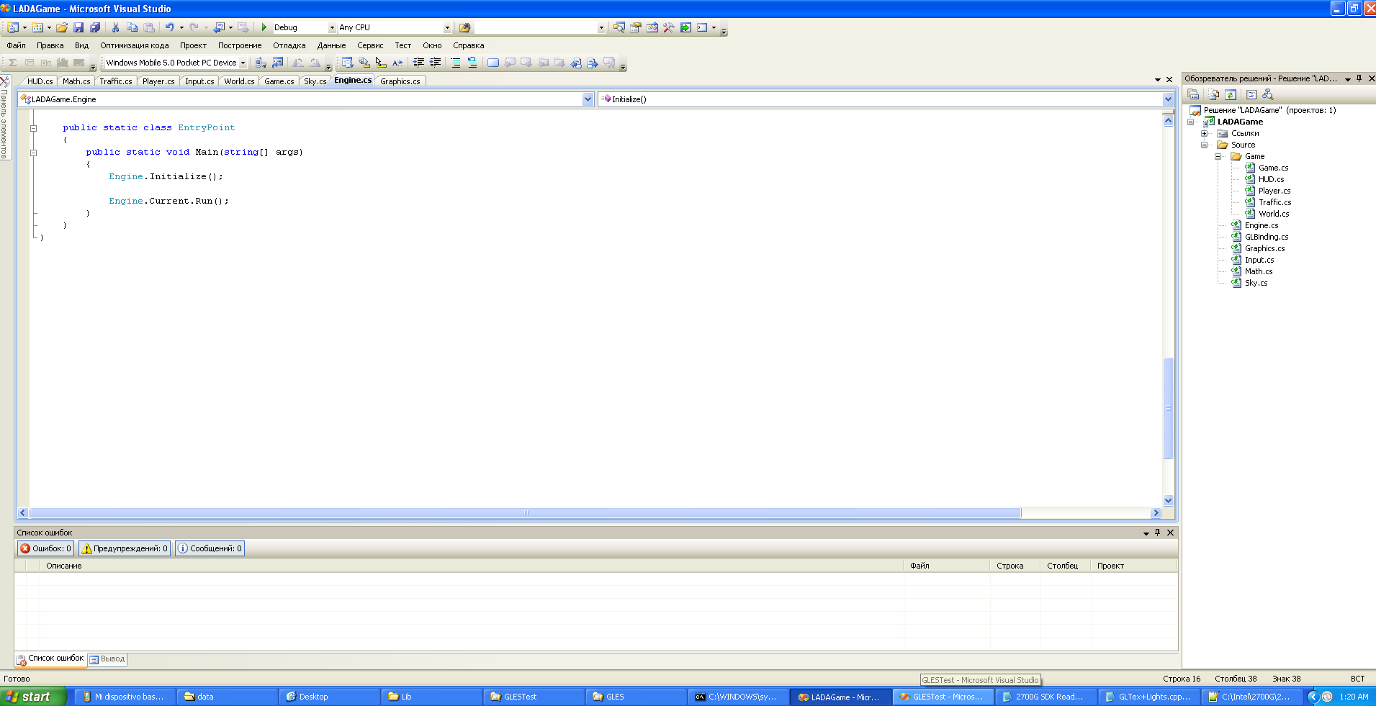The height and width of the screenshot is (706, 1376).
Task: Toggle the warnings filter "Предупреждений: 0"
Action: tap(125, 548)
